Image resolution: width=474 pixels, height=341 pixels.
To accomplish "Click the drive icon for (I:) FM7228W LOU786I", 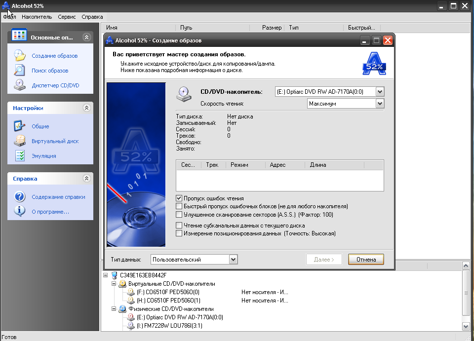I will pyautogui.click(x=130, y=326).
